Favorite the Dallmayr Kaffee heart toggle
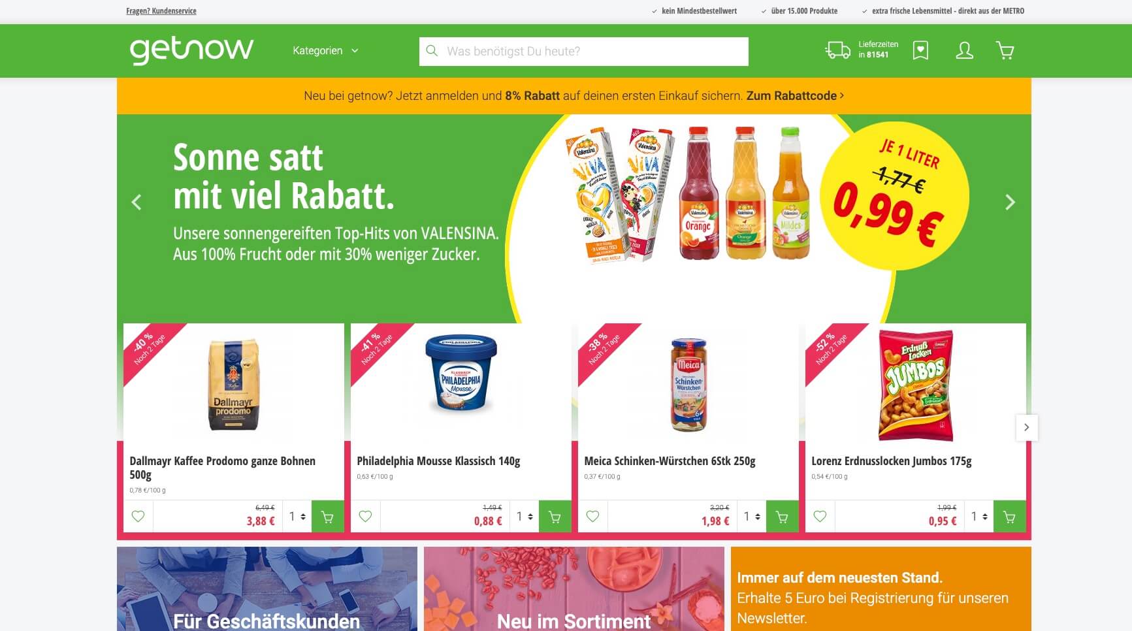Image resolution: width=1132 pixels, height=631 pixels. point(138,517)
